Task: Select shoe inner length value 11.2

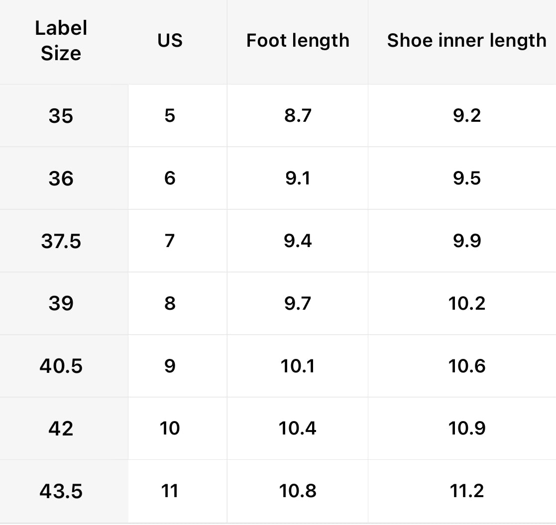Action: coord(466,491)
